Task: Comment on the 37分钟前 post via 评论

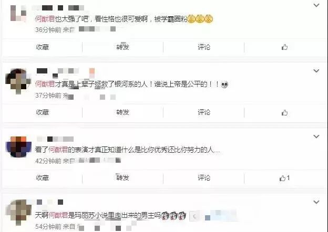Action: pyautogui.click(x=204, y=112)
